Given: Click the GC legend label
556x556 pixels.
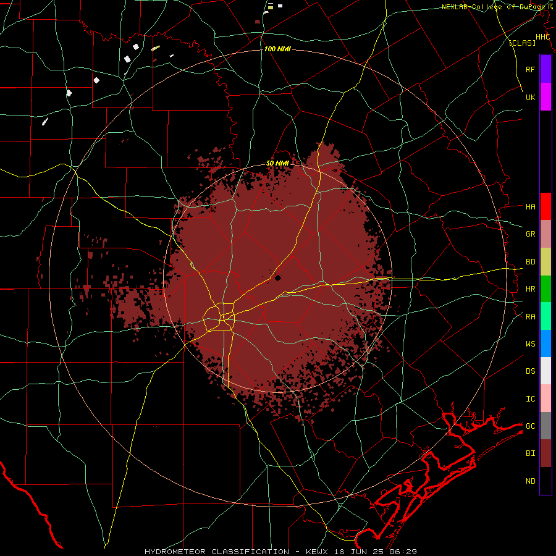Looking at the screenshot, I should point(531,426).
